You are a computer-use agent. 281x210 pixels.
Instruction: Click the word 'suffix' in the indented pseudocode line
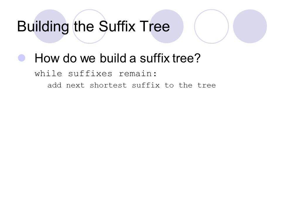click(x=146, y=85)
